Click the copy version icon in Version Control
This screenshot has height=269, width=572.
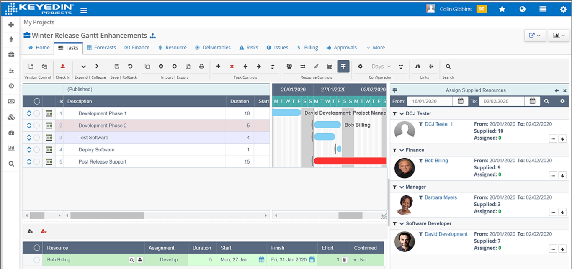point(44,66)
